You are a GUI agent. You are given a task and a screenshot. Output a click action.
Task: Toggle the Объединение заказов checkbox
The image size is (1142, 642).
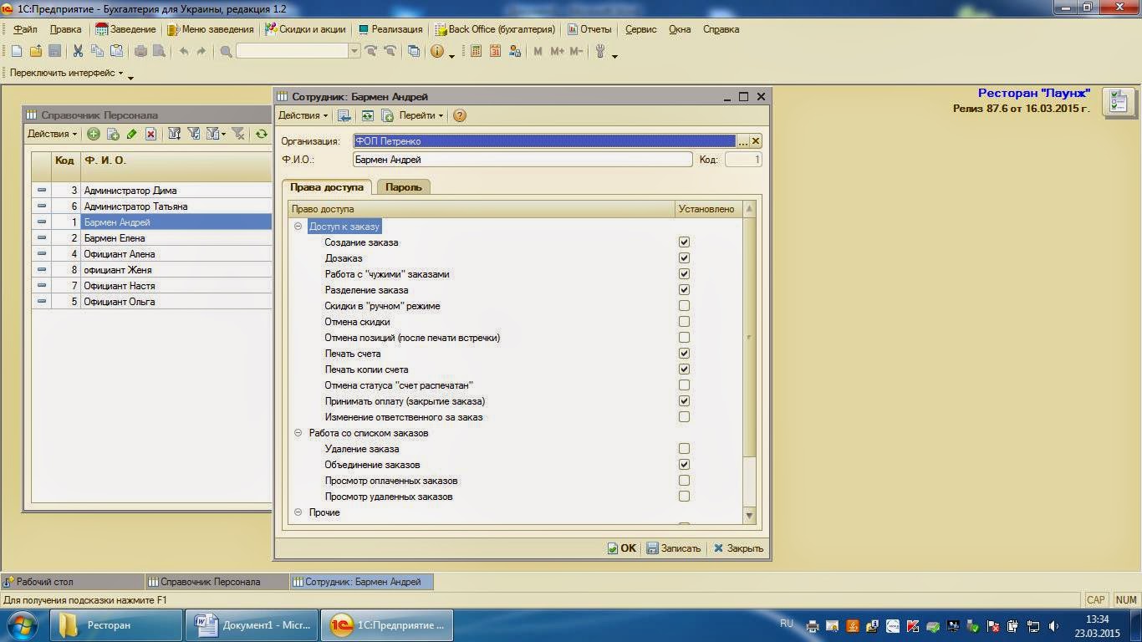tap(684, 465)
